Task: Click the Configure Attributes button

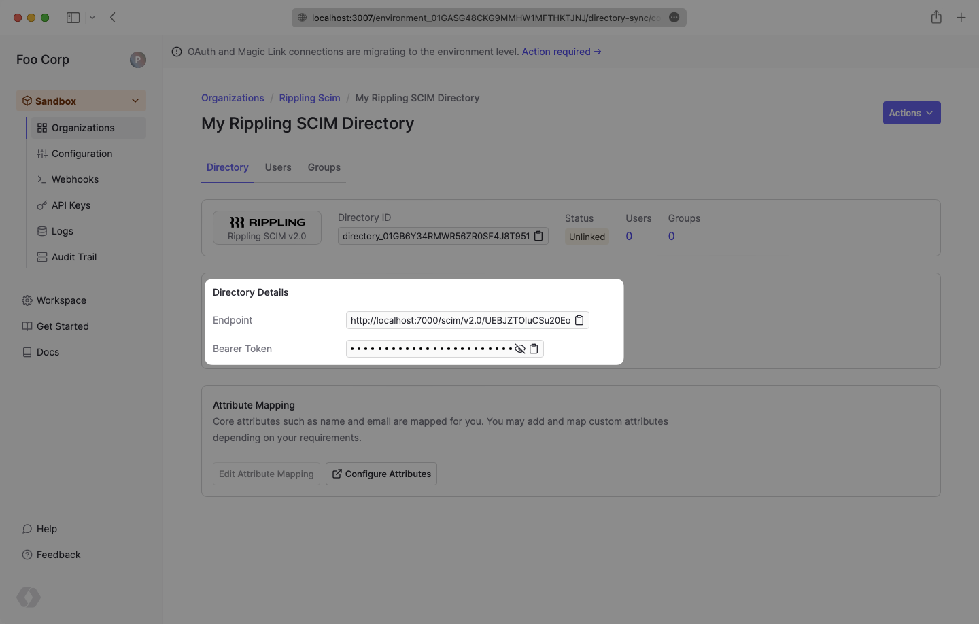Action: tap(381, 474)
